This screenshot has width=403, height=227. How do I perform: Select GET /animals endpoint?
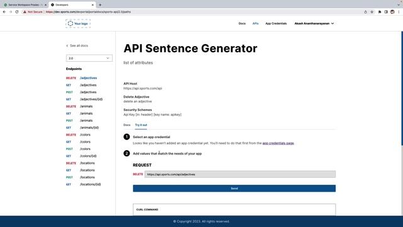click(x=79, y=113)
